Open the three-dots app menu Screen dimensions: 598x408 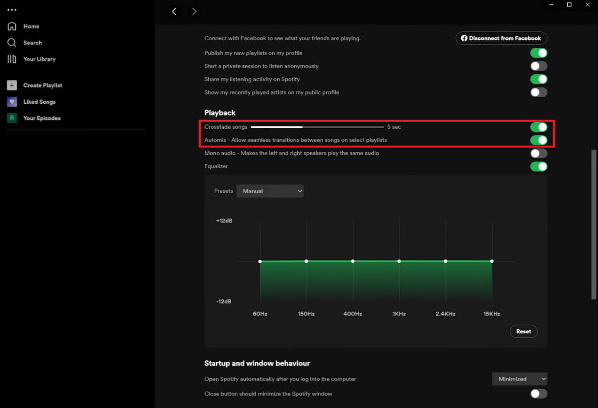(x=12, y=10)
